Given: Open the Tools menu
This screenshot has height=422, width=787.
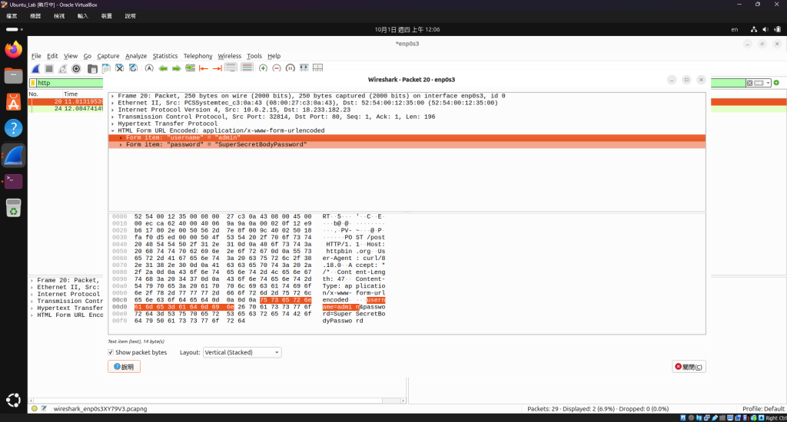Looking at the screenshot, I should (254, 56).
